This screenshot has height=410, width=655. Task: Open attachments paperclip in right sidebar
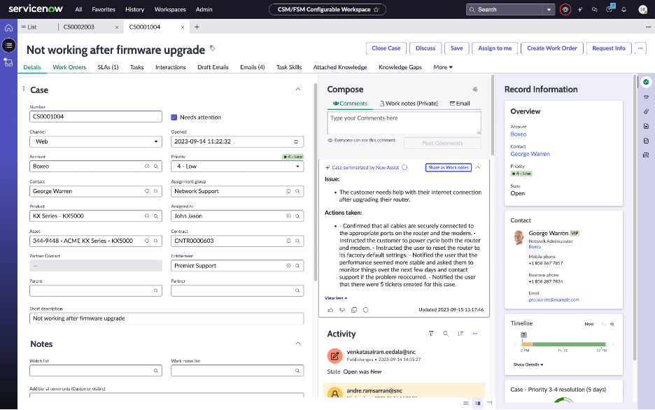click(x=646, y=111)
